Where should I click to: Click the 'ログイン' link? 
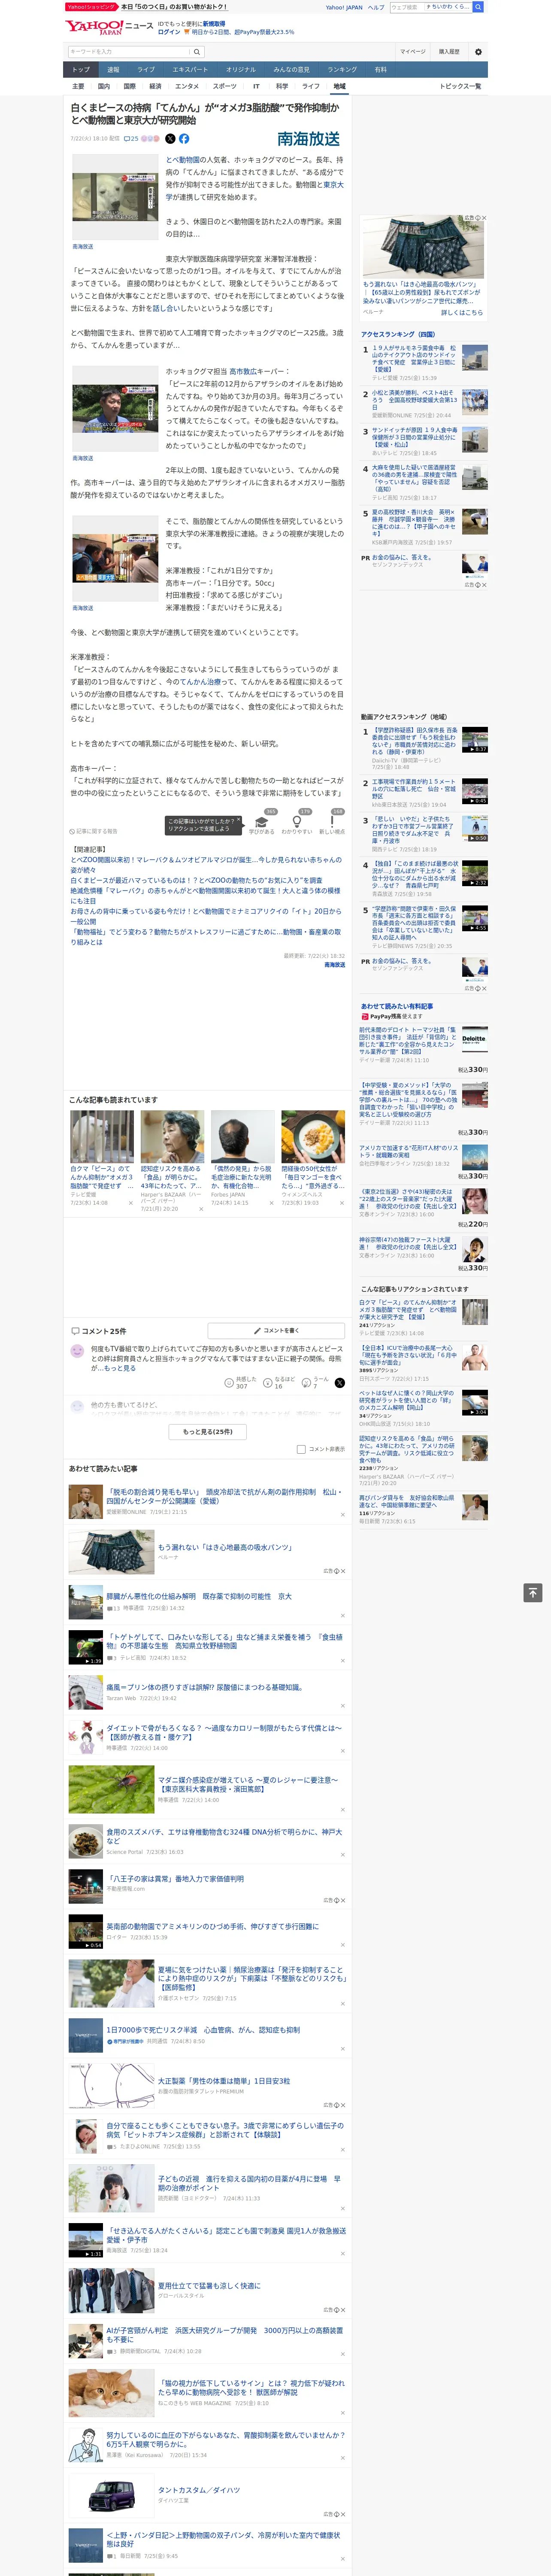169,32
